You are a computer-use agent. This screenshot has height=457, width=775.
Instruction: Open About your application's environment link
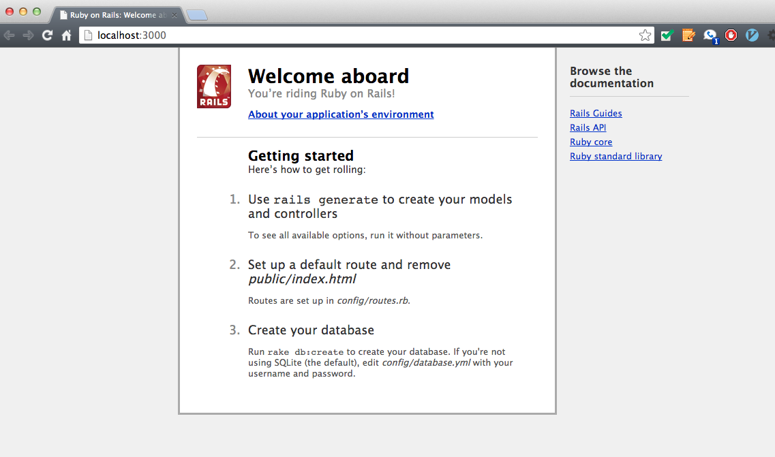341,114
